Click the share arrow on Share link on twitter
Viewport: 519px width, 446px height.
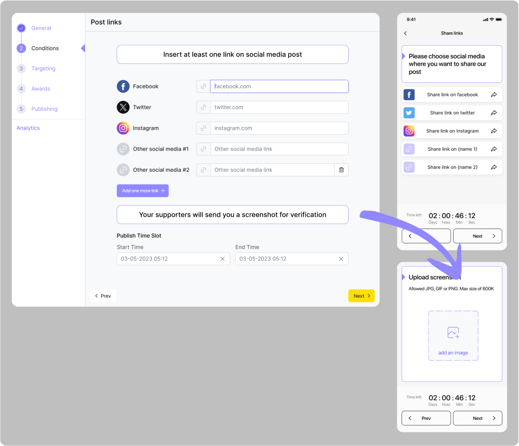point(494,113)
